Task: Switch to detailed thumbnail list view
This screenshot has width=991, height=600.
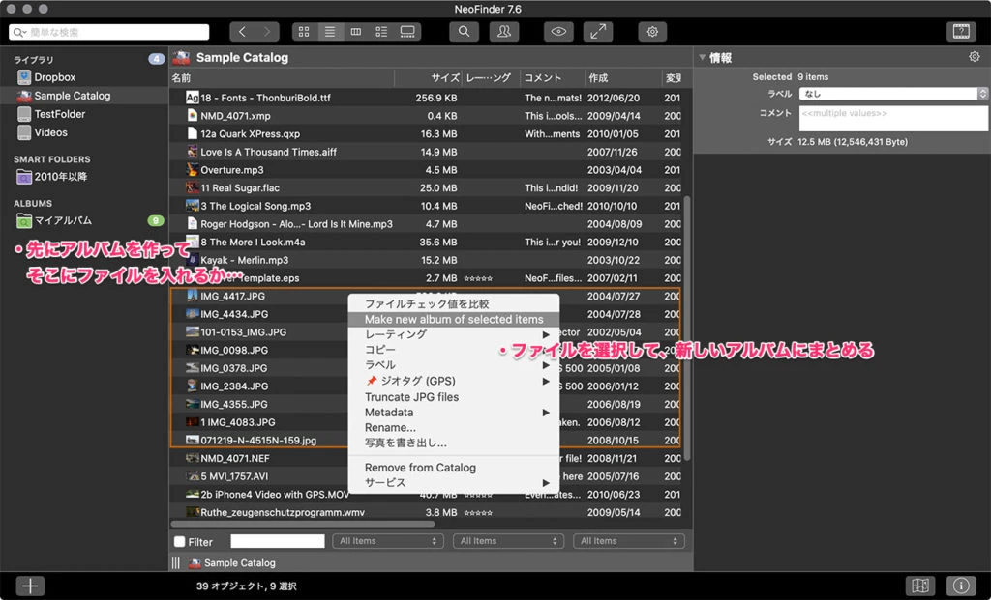Action: [381, 32]
